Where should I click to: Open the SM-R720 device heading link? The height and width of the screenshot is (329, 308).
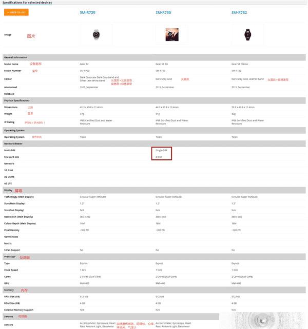pos(87,13)
